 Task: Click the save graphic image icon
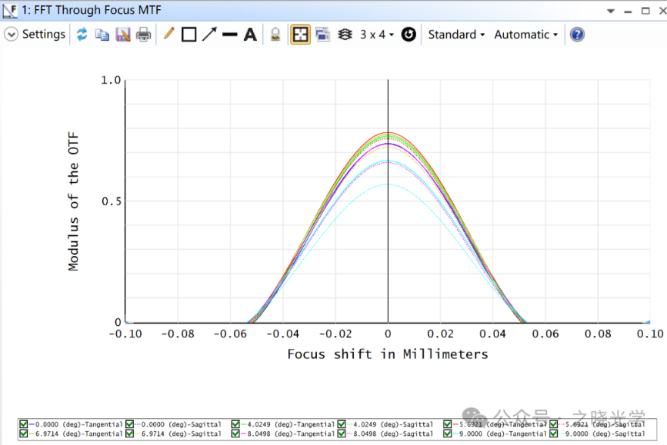[123, 35]
